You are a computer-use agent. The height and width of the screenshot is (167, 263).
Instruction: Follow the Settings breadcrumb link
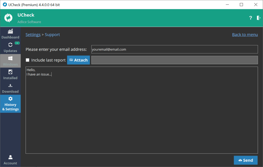[33, 35]
